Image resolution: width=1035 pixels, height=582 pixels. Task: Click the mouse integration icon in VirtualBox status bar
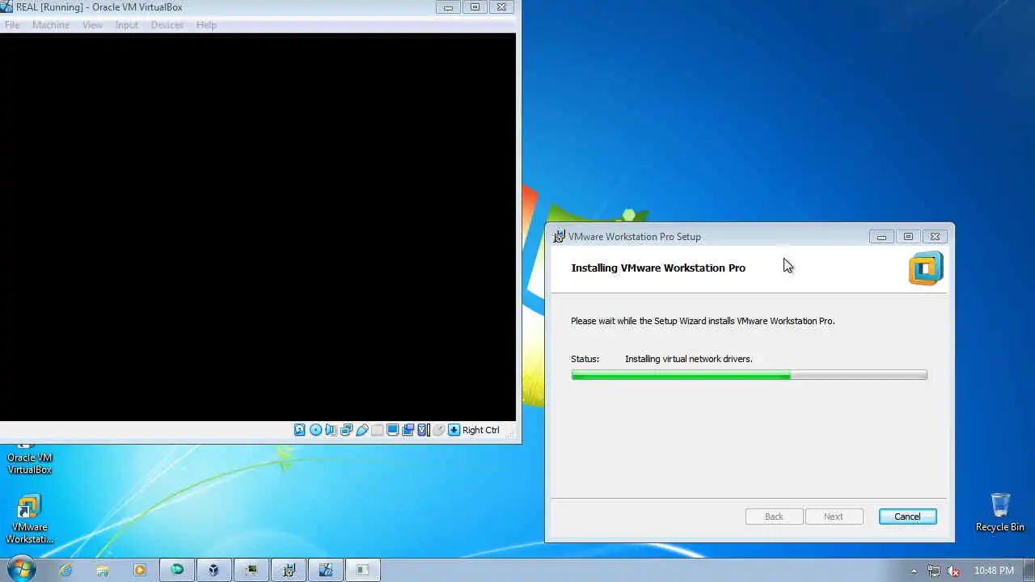point(438,430)
